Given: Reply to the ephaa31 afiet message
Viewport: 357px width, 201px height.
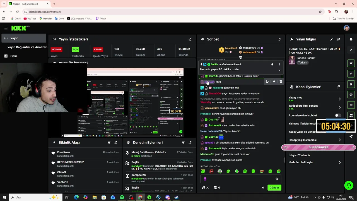Looking at the screenshot, I should [267, 82].
